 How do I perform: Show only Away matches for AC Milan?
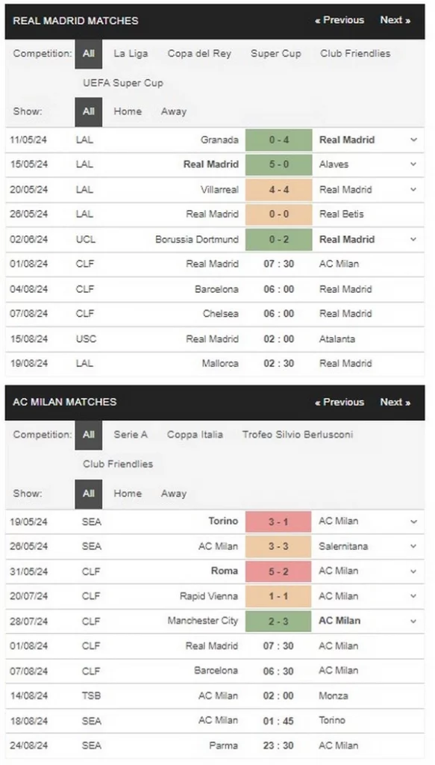tap(174, 493)
